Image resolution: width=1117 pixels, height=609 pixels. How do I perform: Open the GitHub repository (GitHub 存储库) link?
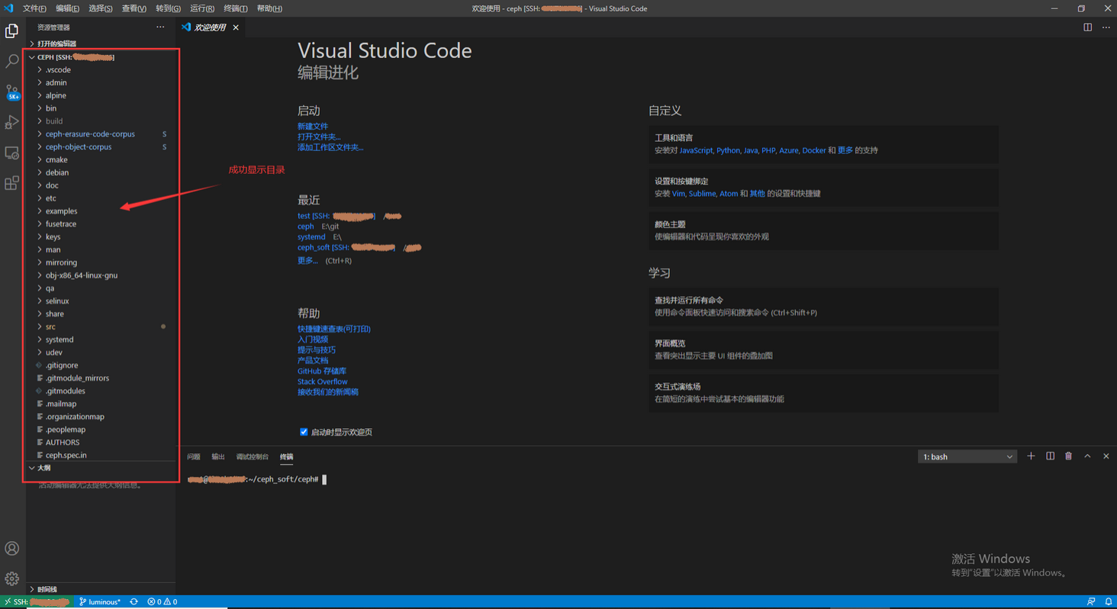(322, 371)
